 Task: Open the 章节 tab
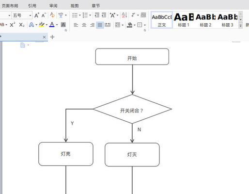pos(95,6)
